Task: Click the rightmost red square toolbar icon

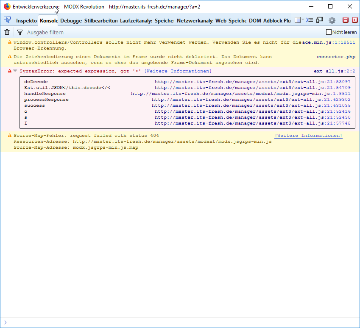Action: (355, 20)
